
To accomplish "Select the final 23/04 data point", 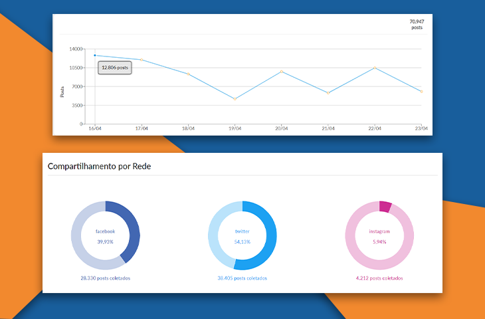I will [421, 91].
